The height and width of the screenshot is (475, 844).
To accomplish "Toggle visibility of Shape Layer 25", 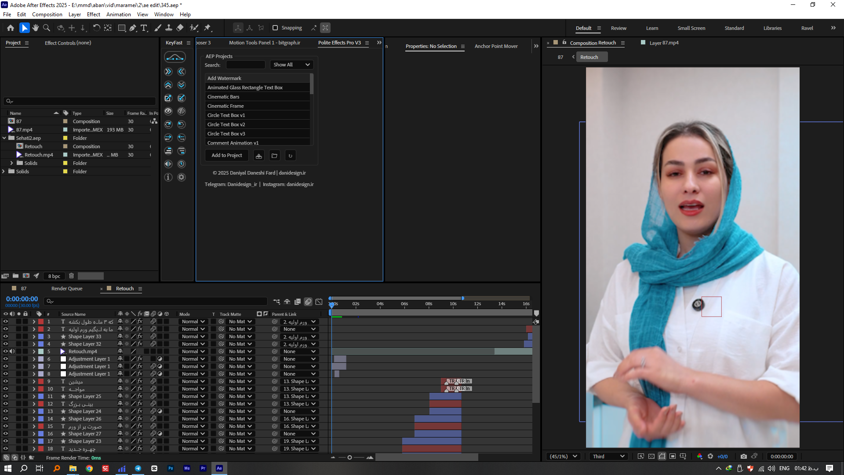I will [6, 396].
